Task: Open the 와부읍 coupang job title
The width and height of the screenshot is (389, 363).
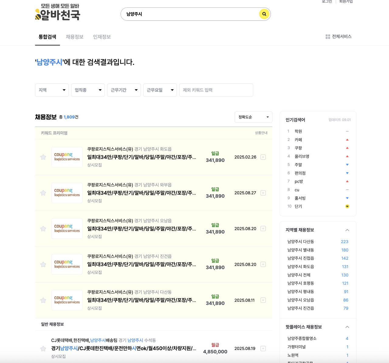Action: pos(142,193)
